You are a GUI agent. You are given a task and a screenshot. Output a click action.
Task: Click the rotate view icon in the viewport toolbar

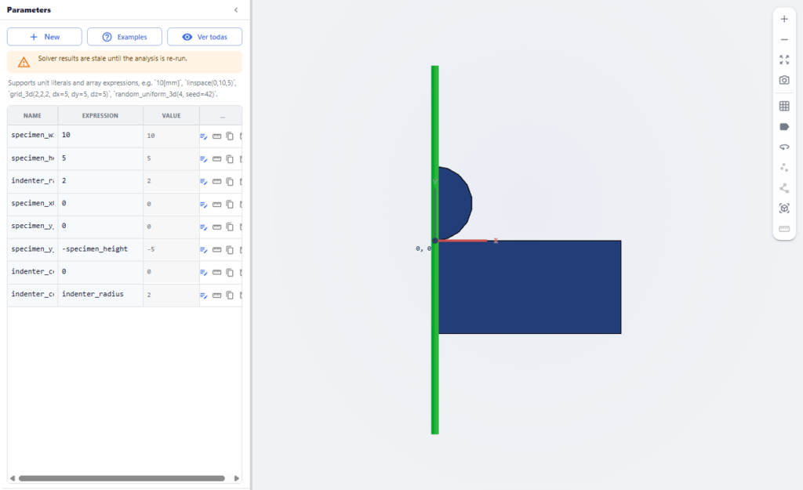pos(784,147)
